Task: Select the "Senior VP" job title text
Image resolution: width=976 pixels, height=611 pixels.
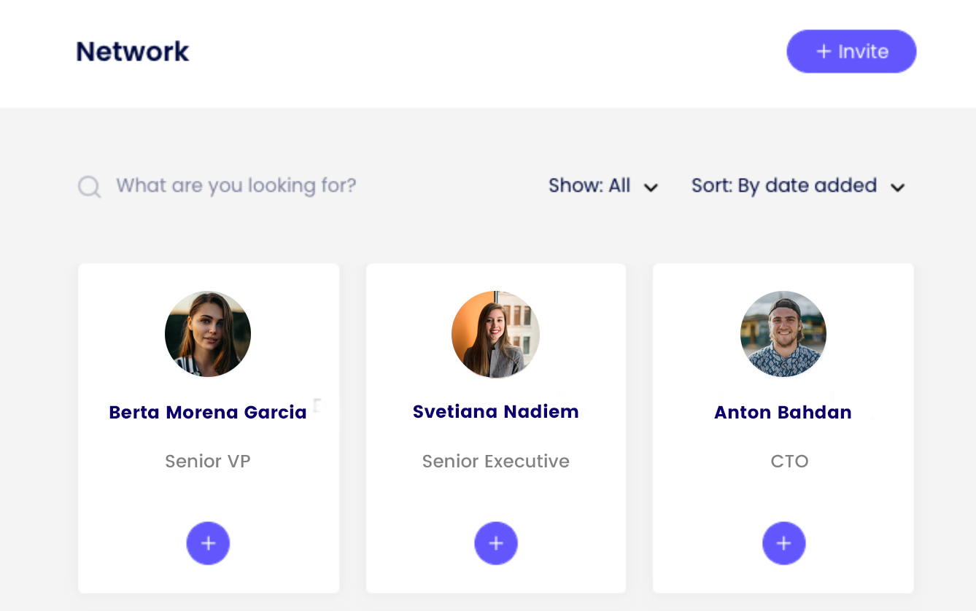Action: pos(208,462)
